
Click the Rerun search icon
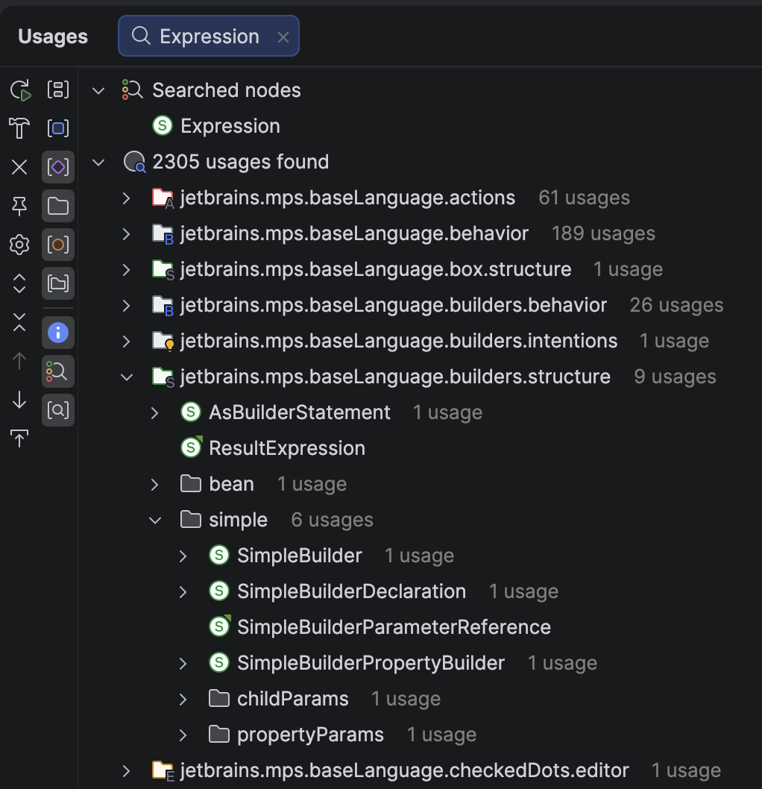pyautogui.click(x=19, y=90)
